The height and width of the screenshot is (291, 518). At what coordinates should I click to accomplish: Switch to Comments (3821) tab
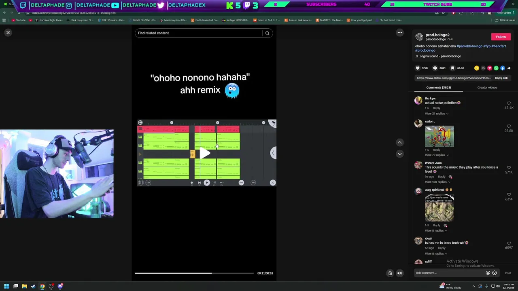tap(438, 87)
